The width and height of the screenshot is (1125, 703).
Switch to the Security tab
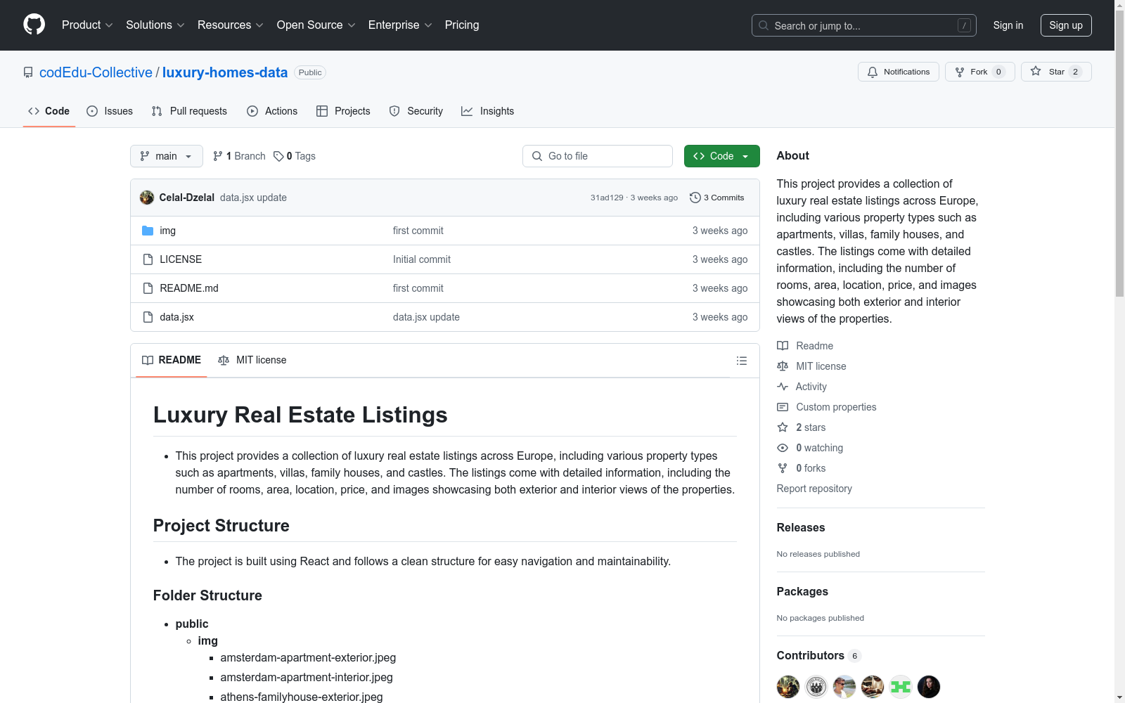(416, 111)
